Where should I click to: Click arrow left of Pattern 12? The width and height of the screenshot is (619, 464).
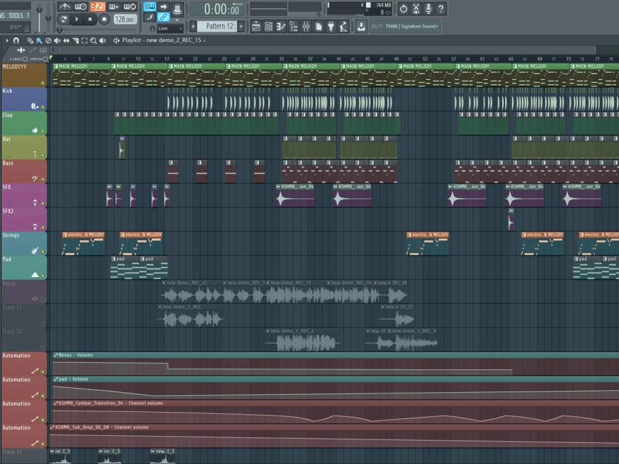pos(193,27)
